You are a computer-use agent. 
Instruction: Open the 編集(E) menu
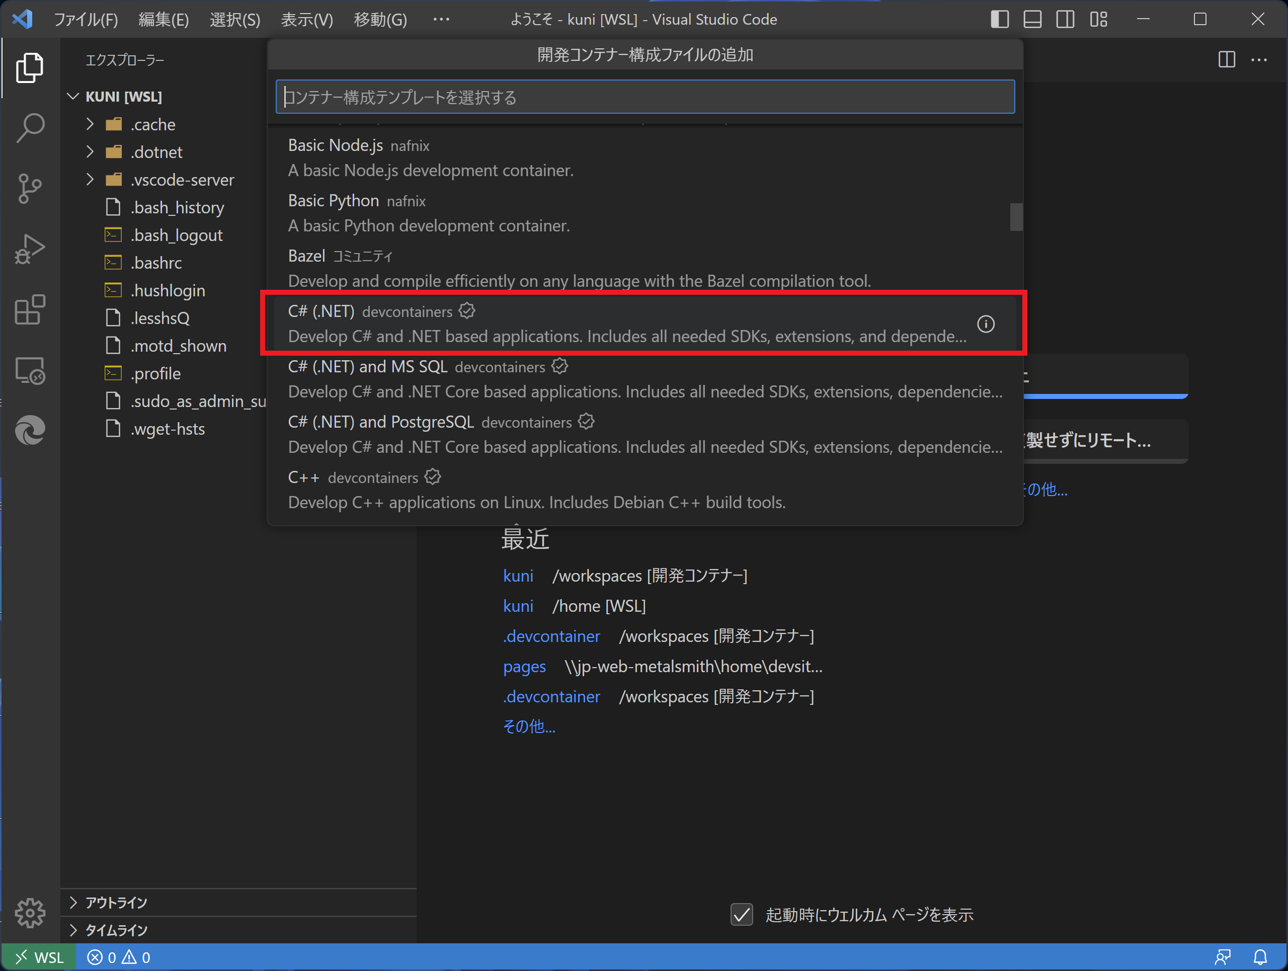[164, 19]
